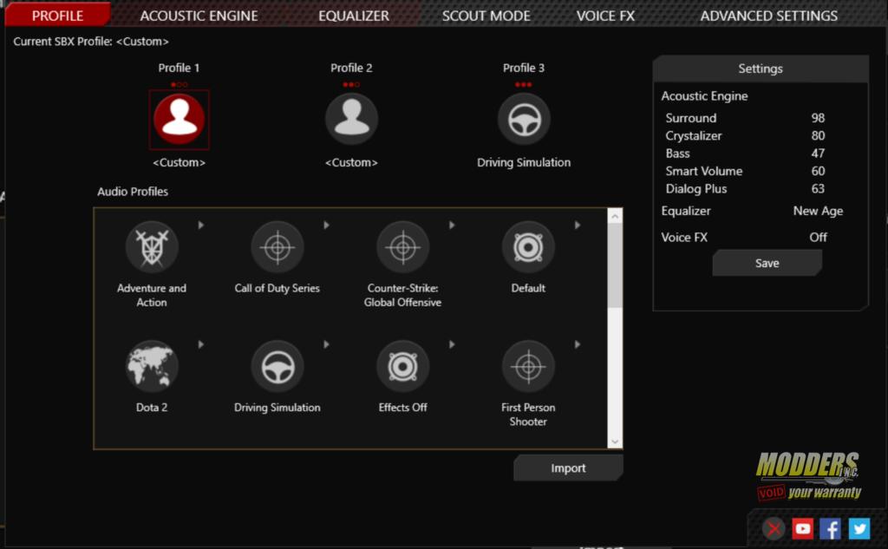Click the Dialog Plus value 63
Viewport: 888px width, 549px height.
[818, 188]
